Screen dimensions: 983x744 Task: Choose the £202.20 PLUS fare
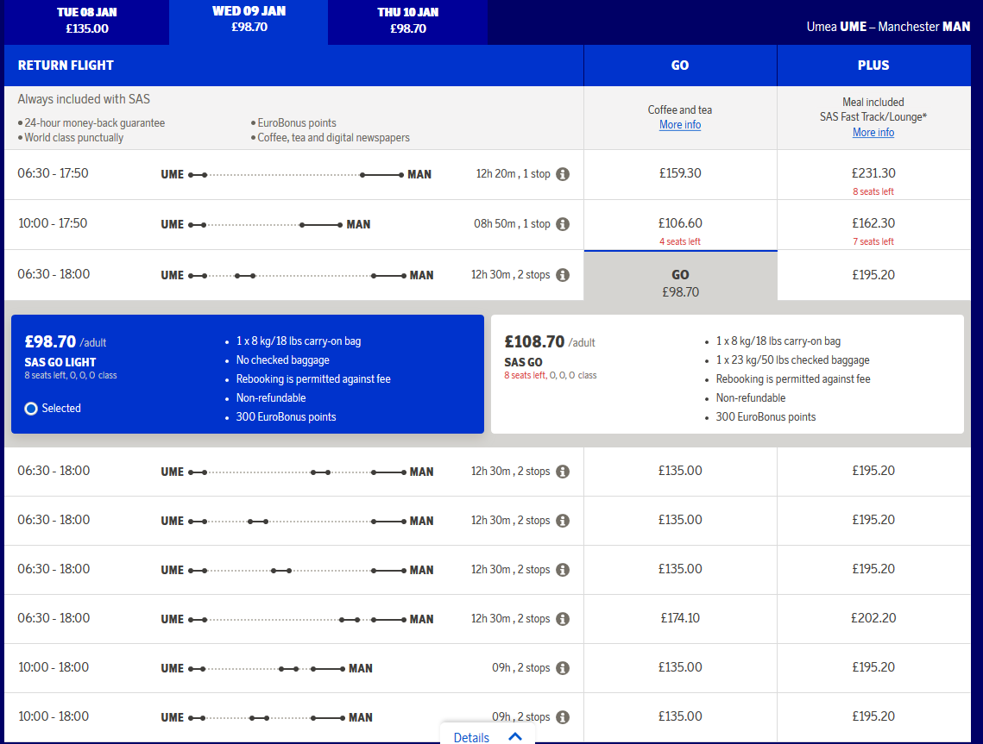pyautogui.click(x=873, y=618)
